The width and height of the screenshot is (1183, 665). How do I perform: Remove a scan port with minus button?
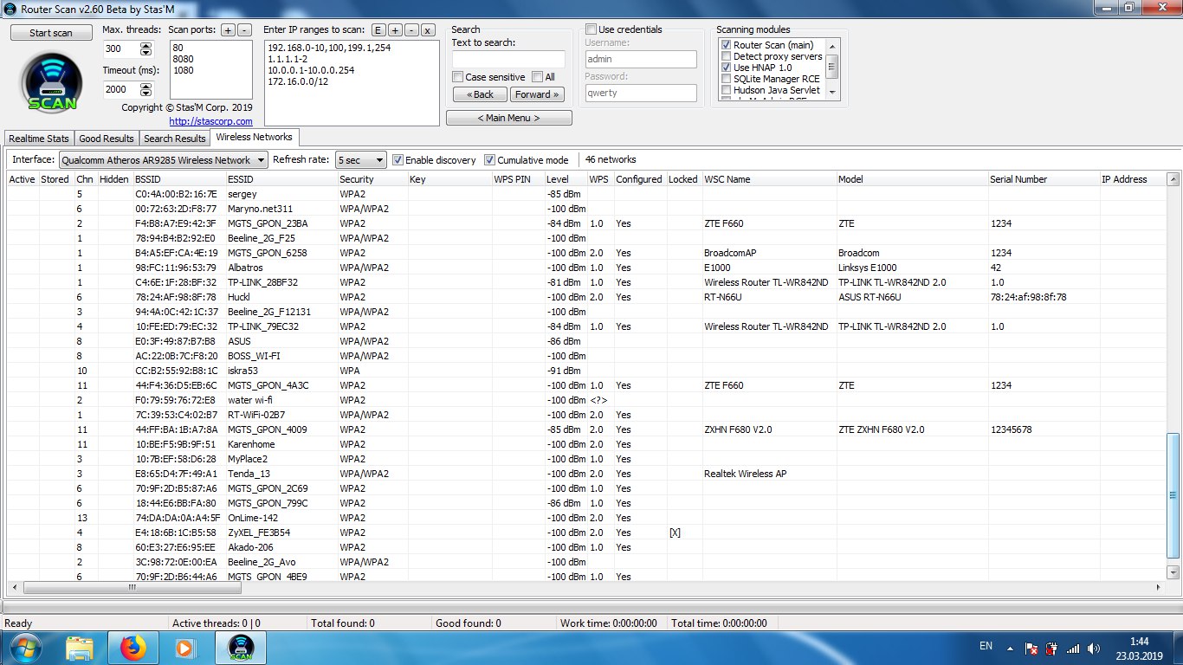pos(243,29)
